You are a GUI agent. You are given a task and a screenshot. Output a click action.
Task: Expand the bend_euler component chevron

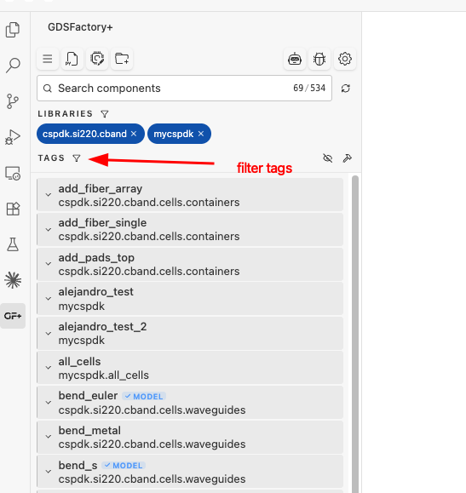[x=49, y=402]
